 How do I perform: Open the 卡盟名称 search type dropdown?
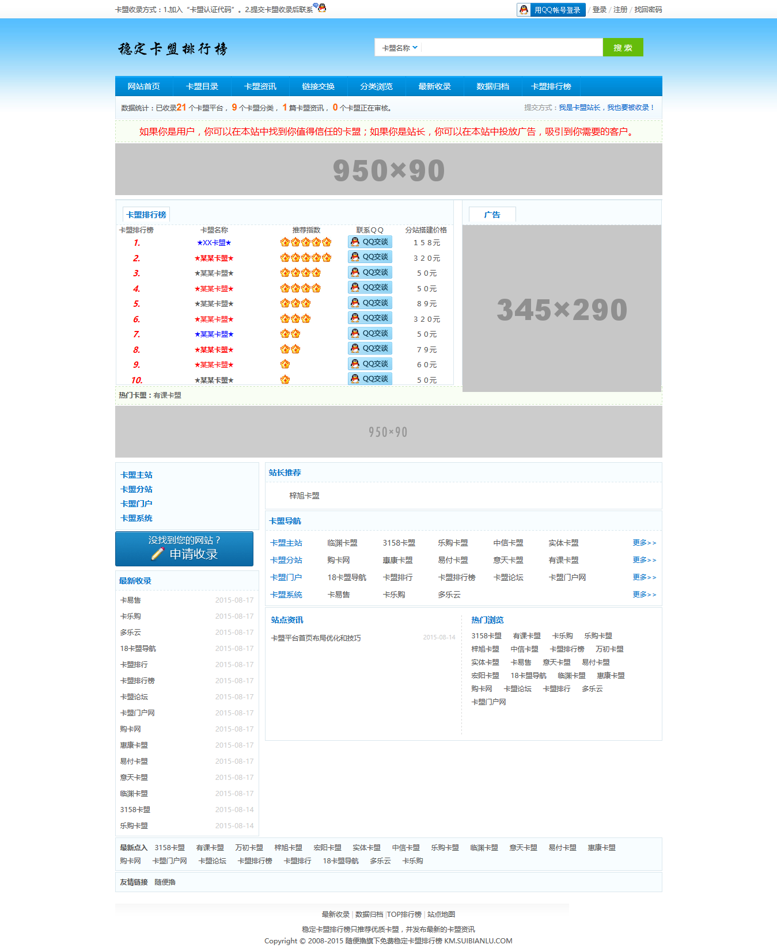point(400,48)
